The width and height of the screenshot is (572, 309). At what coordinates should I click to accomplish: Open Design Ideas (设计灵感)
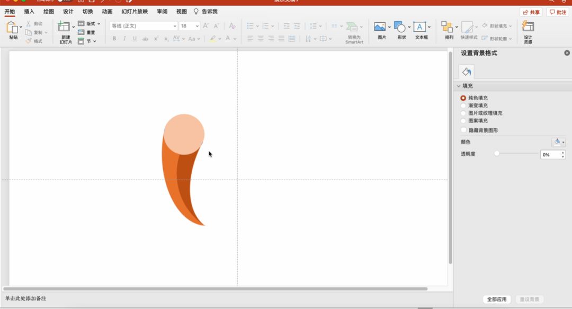[528, 31]
